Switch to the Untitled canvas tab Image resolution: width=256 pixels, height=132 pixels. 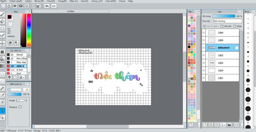[70, 11]
